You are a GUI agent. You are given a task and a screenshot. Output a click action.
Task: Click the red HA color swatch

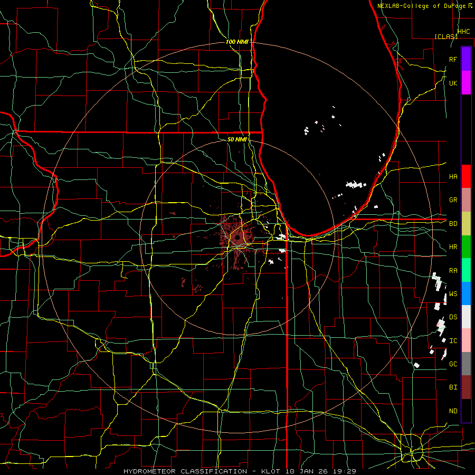(x=466, y=176)
